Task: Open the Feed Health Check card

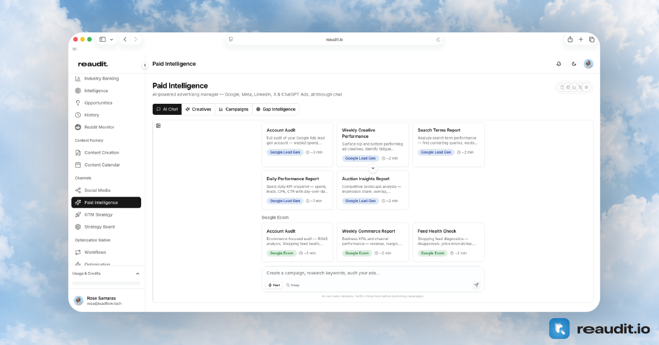Action: [449, 242]
